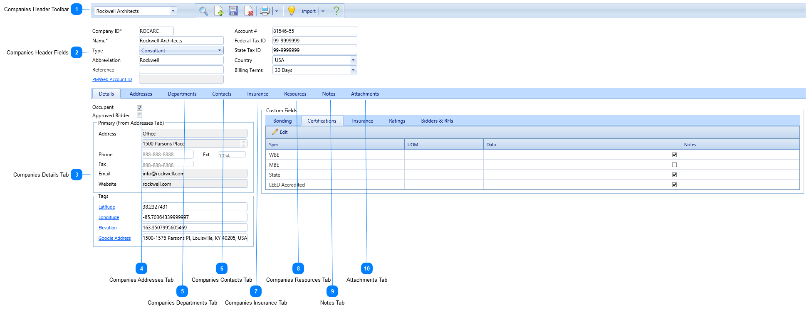809x310 pixels.
Task: Open the Certifications custom fields tab
Action: 322,121
